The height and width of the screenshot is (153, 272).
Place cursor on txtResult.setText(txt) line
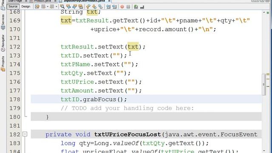pyautogui.click(x=103, y=47)
